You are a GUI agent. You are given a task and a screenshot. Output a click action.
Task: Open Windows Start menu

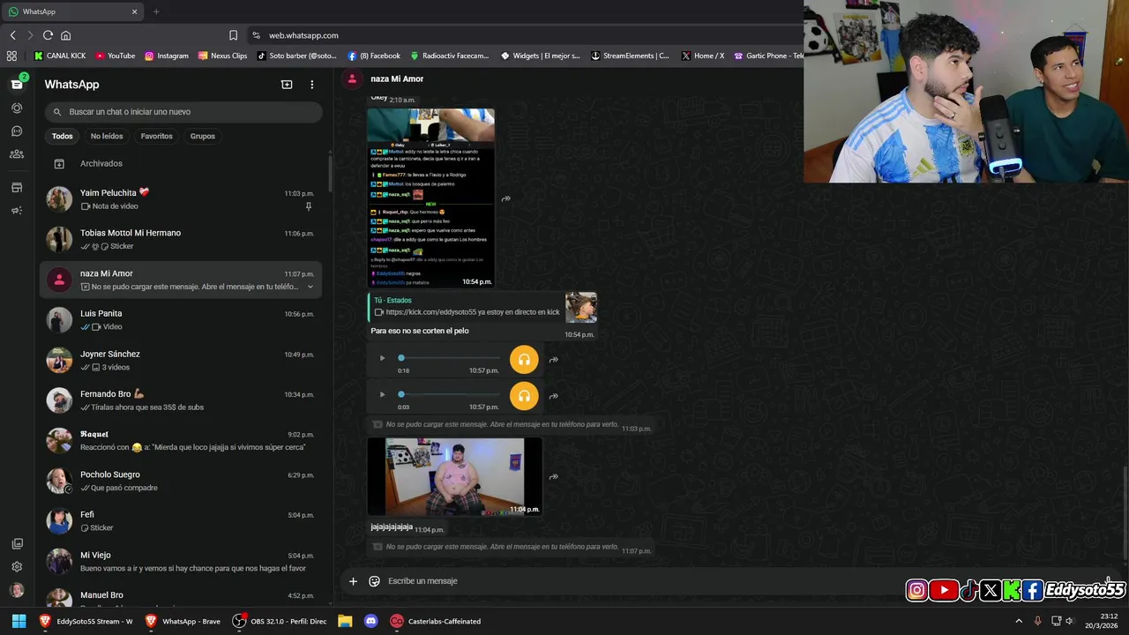tap(19, 621)
